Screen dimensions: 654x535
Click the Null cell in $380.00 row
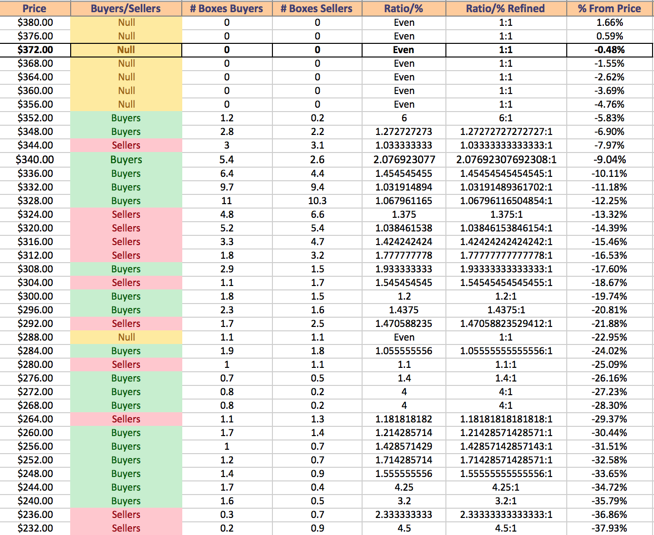[x=126, y=22]
